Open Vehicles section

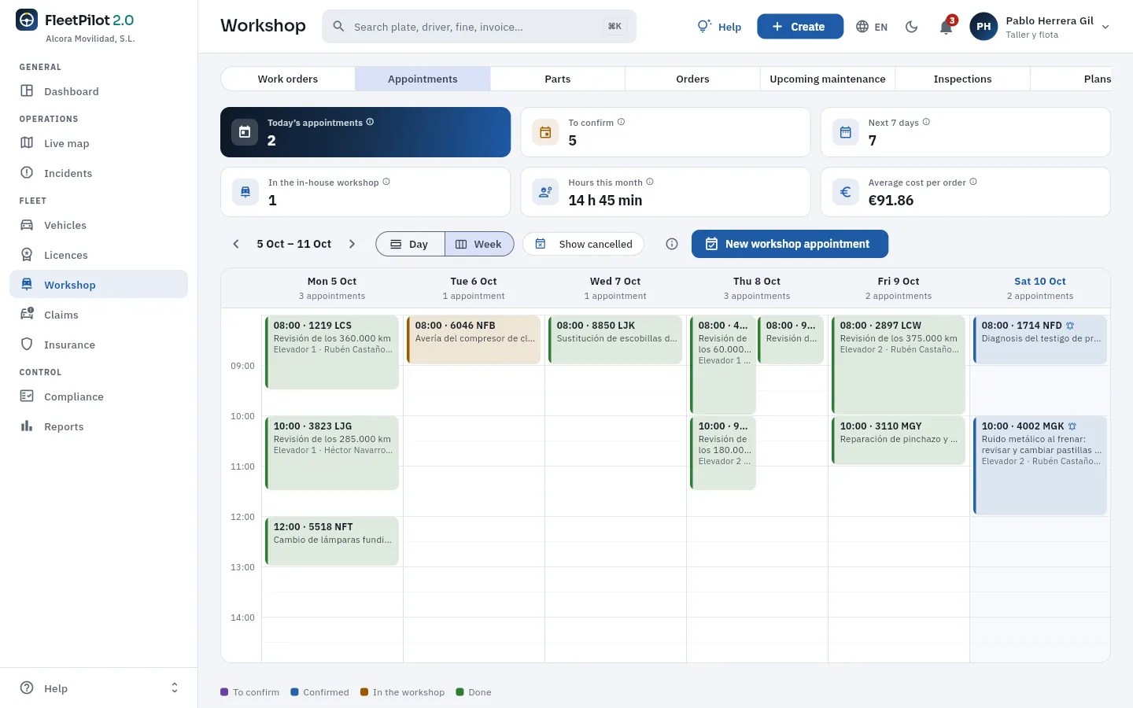[x=98, y=225]
